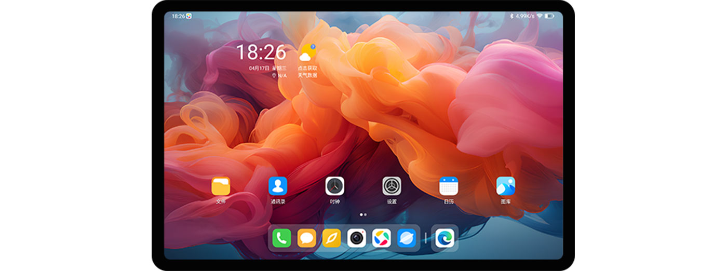The height and width of the screenshot is (271, 727).
Task: Open the Settings app (设置)
Action: click(392, 186)
